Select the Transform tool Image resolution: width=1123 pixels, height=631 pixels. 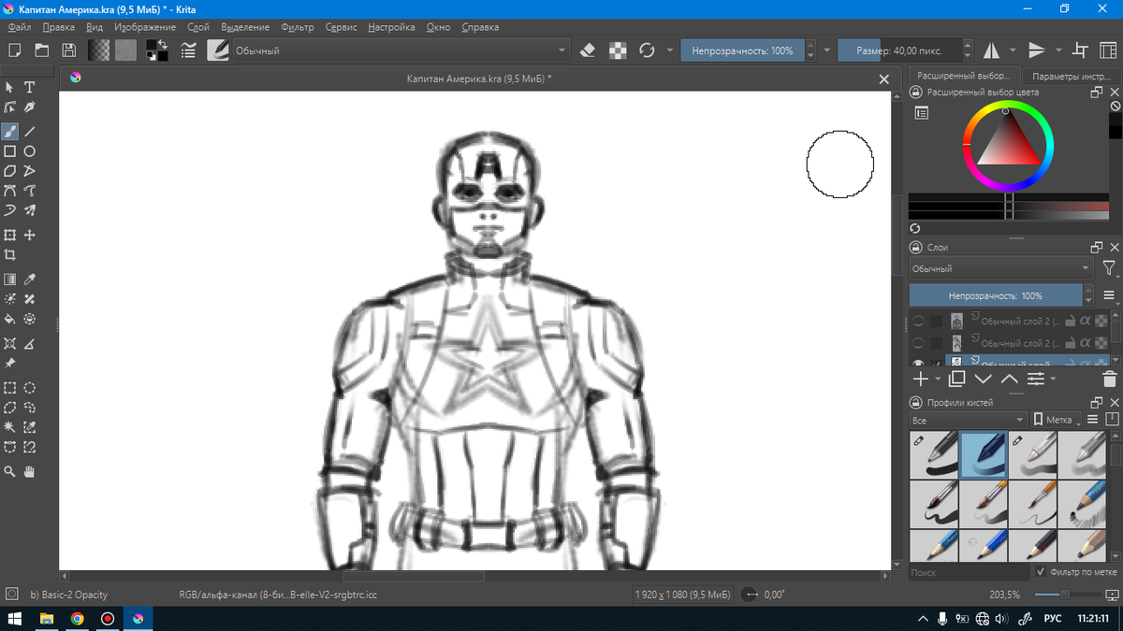(10, 235)
